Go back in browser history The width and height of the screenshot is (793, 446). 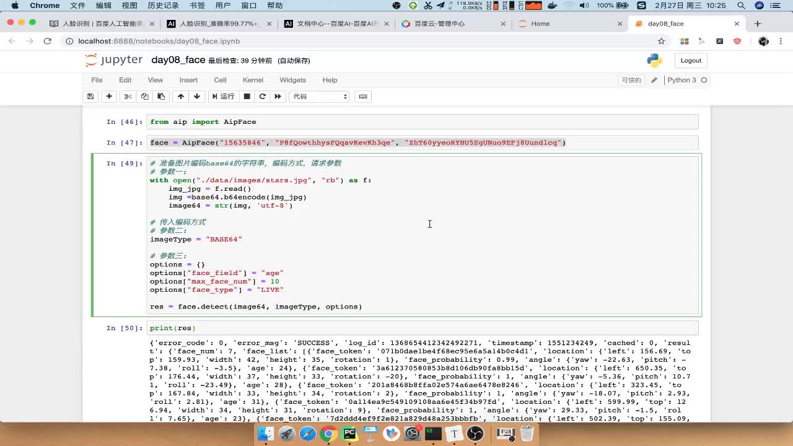tap(12, 41)
